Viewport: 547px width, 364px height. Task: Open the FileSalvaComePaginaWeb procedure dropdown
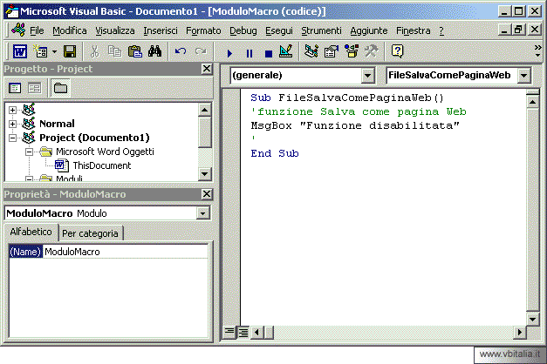(523, 75)
